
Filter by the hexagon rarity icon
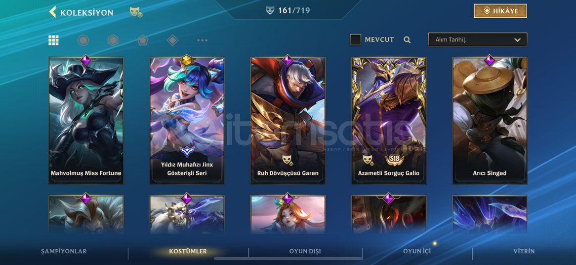[x=113, y=40]
